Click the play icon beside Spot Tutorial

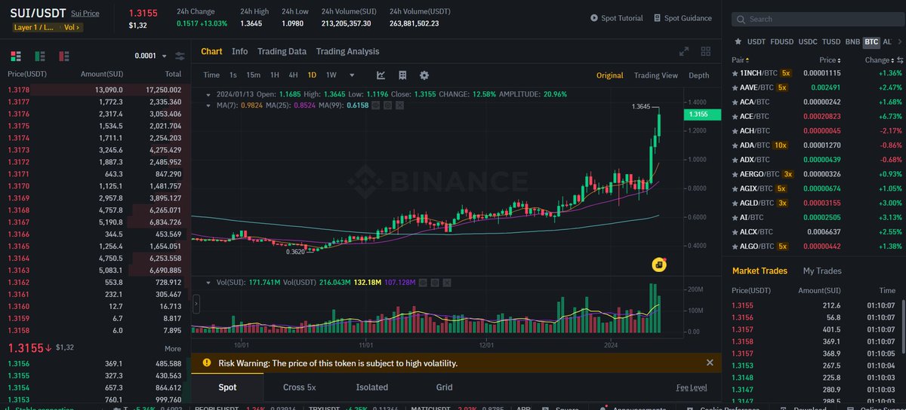click(x=594, y=18)
